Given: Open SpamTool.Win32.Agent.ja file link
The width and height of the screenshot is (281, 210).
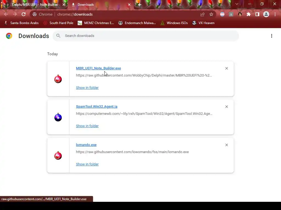Looking at the screenshot, I should tap(97, 106).
